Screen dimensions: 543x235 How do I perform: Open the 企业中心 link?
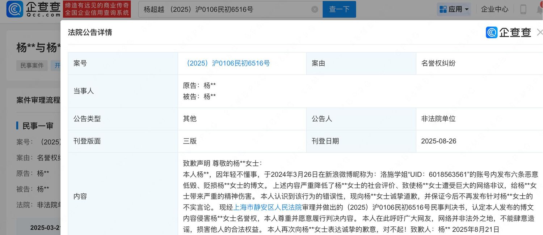tap(494, 9)
